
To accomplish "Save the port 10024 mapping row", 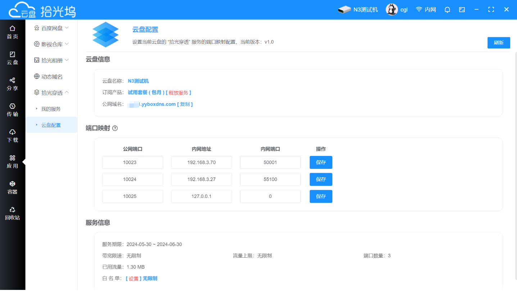I will click(321, 179).
